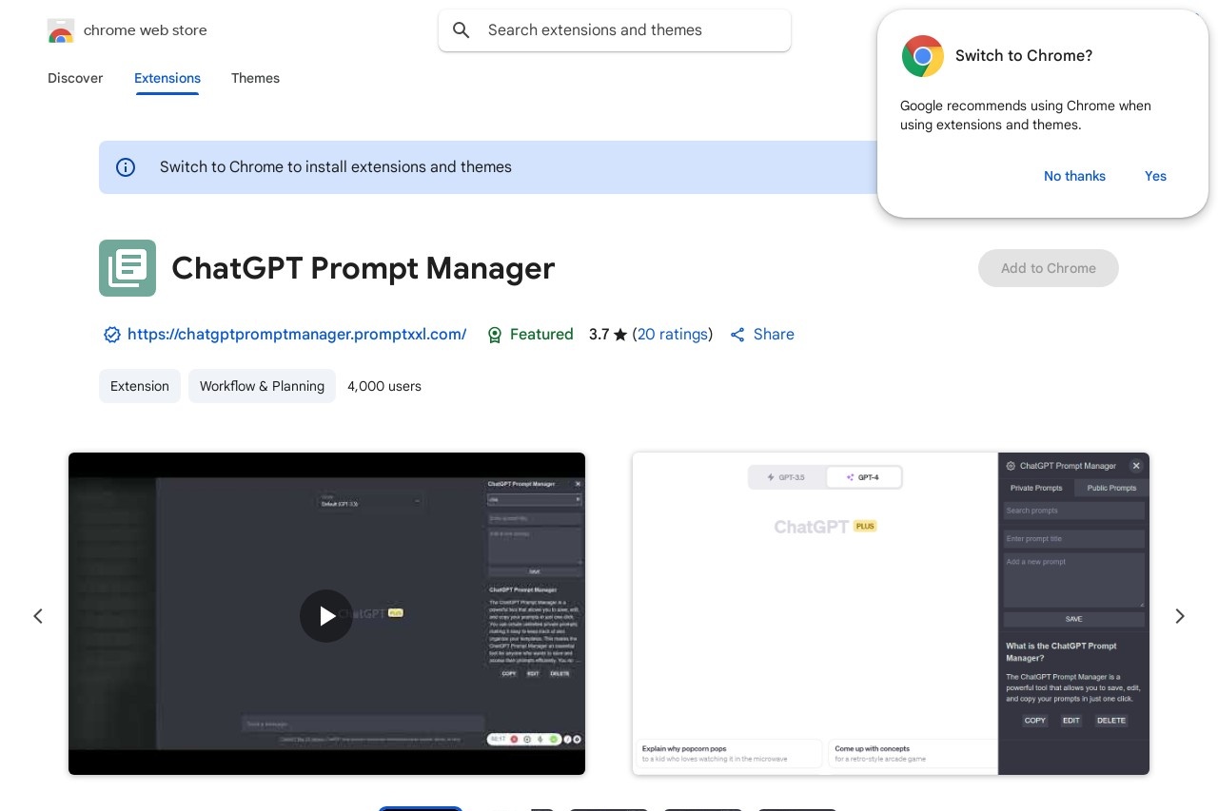Go to the next screenshot with right arrow

(1180, 616)
